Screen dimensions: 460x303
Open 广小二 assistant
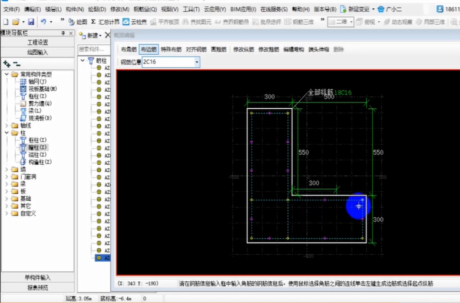click(389, 9)
